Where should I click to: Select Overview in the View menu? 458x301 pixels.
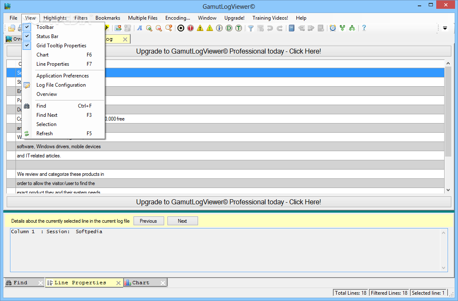point(63,94)
